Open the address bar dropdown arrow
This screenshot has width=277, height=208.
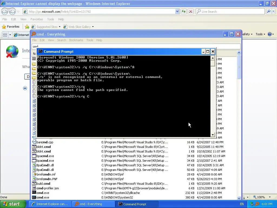177,11
